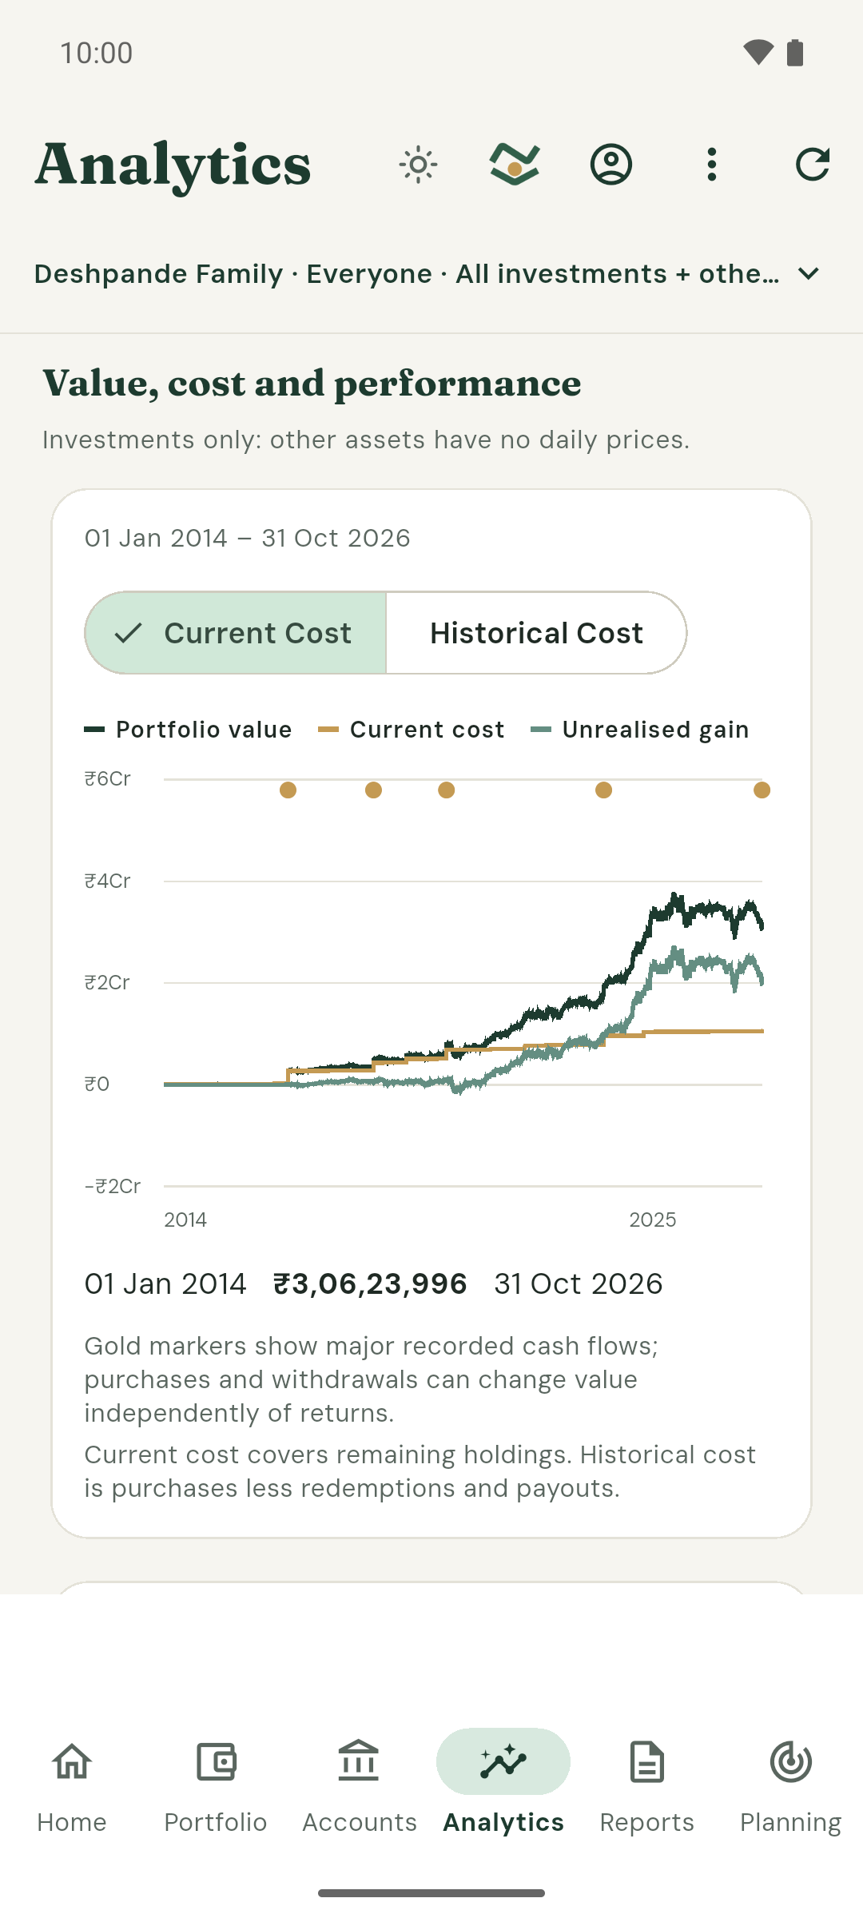Select the Current Cost segment
Image resolution: width=863 pixels, height=1918 pixels.
236,633
